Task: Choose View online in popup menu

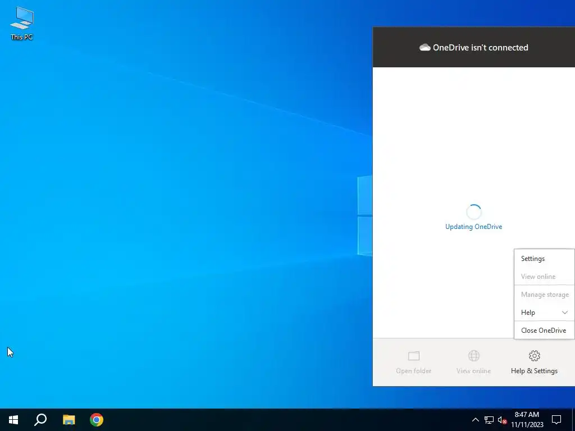Action: click(x=544, y=276)
